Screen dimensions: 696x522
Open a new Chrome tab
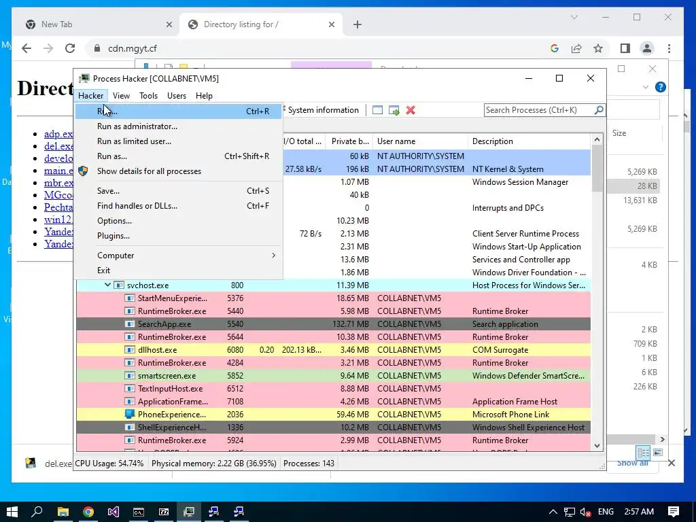[x=358, y=24]
